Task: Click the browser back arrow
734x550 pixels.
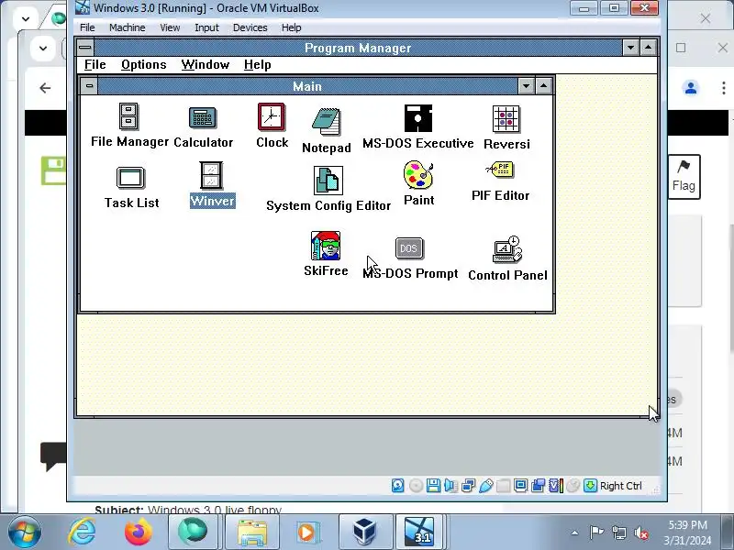Action: tap(45, 88)
